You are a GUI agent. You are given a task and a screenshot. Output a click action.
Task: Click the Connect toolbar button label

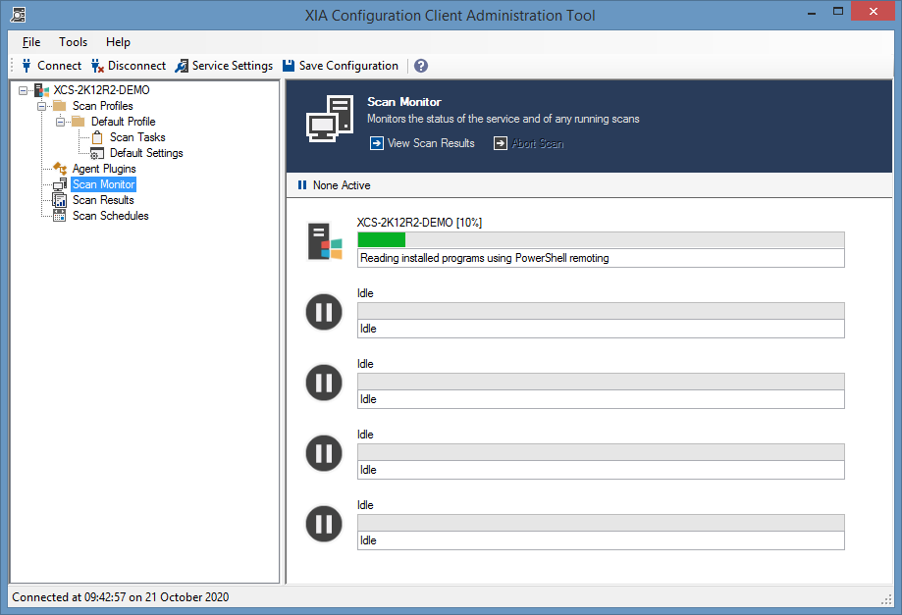(59, 66)
